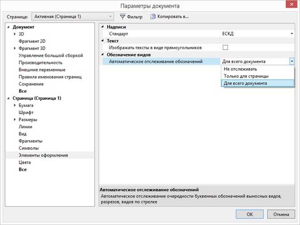Choose the Только для страницы option

click(x=246, y=76)
